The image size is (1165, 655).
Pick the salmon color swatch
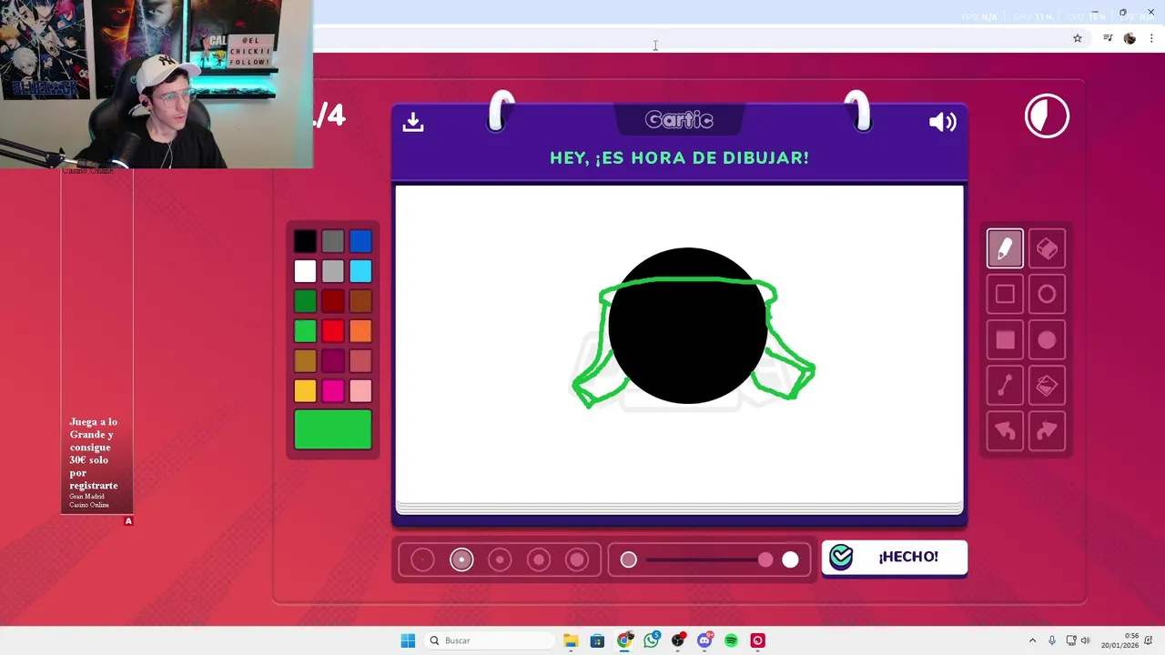(x=360, y=361)
